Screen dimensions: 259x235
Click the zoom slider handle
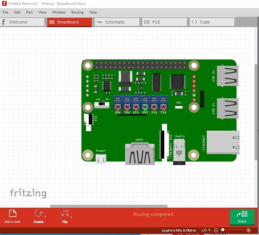223,230
